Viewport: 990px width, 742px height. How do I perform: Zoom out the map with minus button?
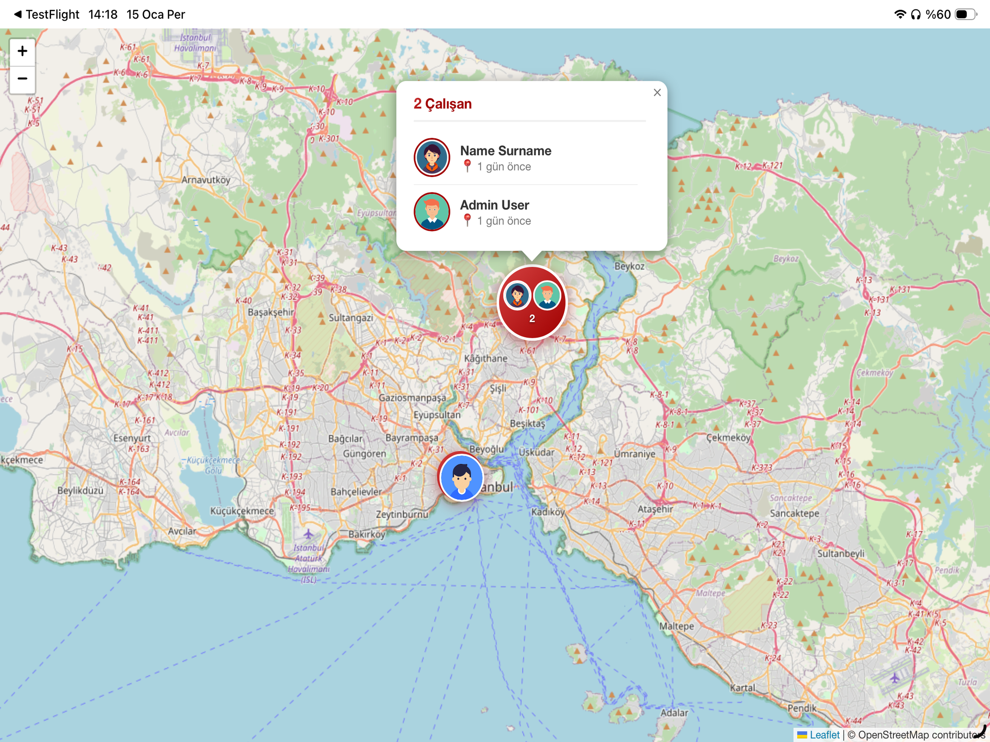pos(22,79)
